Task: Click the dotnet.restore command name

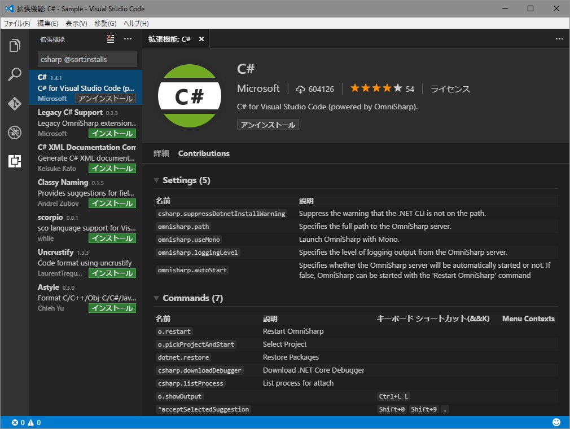Action: (183, 357)
